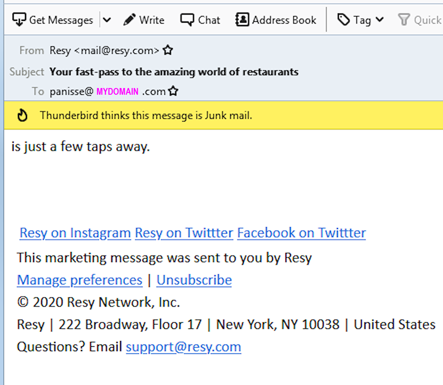This screenshot has width=443, height=385.
Task: Open the Resy on Instagram link
Action: (75, 233)
